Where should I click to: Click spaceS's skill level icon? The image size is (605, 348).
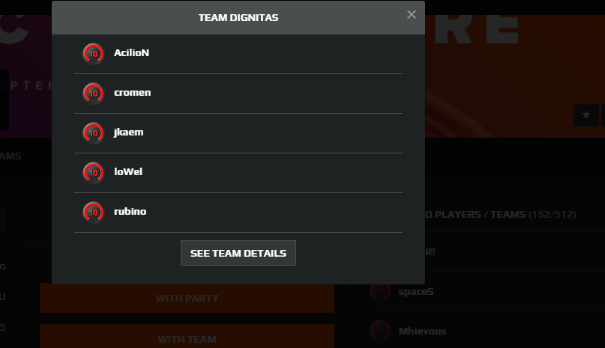pyautogui.click(x=380, y=291)
